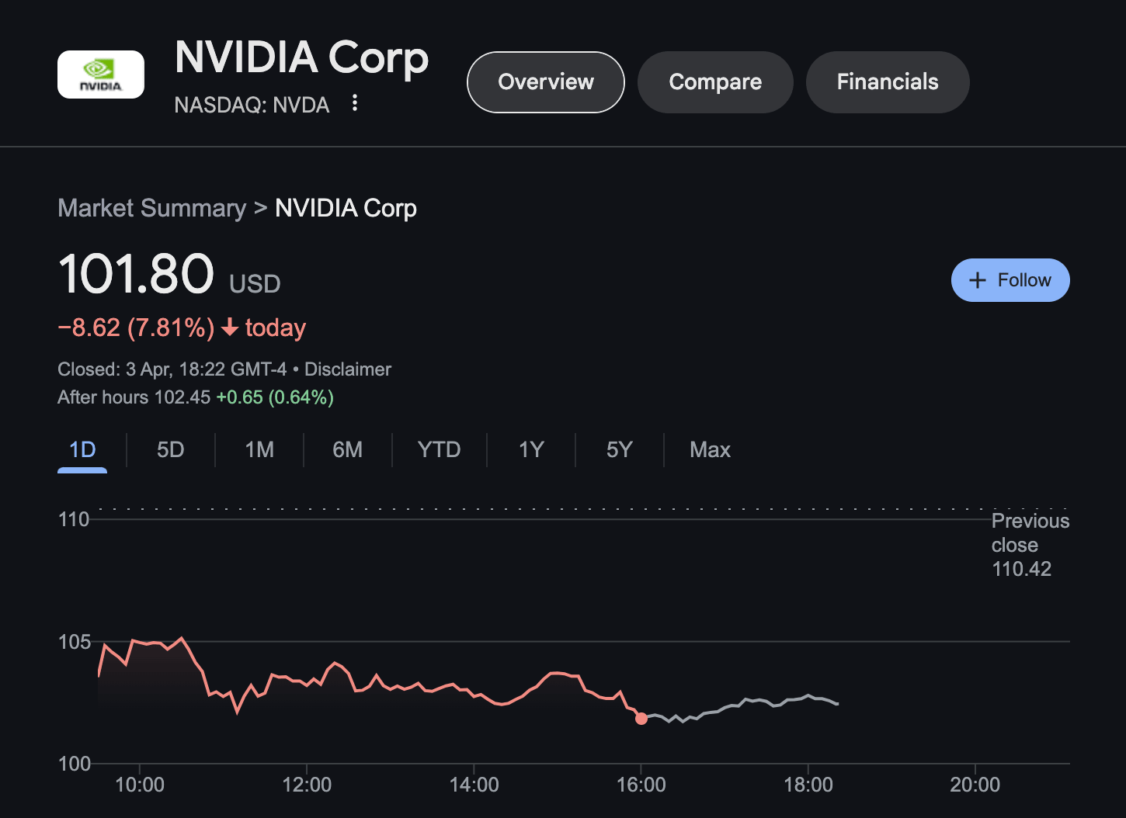Choose the 5Y period selector

click(619, 449)
